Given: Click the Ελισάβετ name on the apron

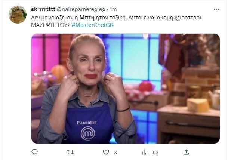Looking at the screenshot, I should [87, 123].
